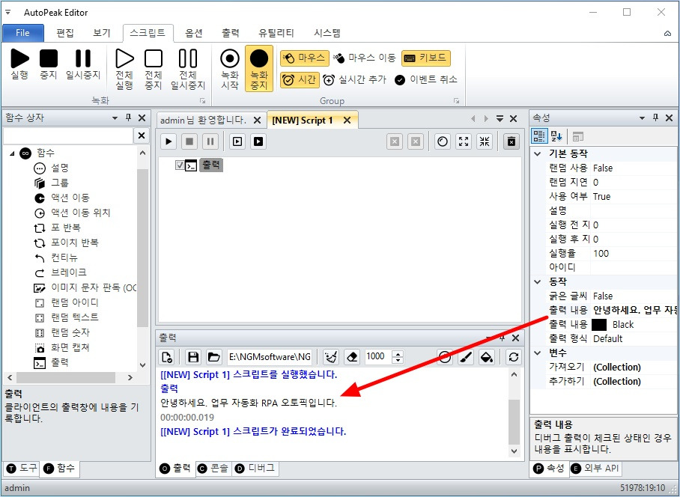Screen dimensions: 680x497
Task: Refresh output with circular arrows icon
Action: tap(514, 357)
